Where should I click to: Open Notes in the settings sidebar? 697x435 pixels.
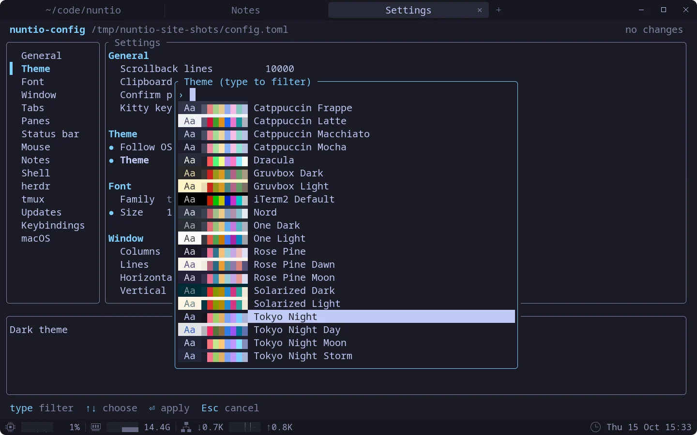[35, 160]
